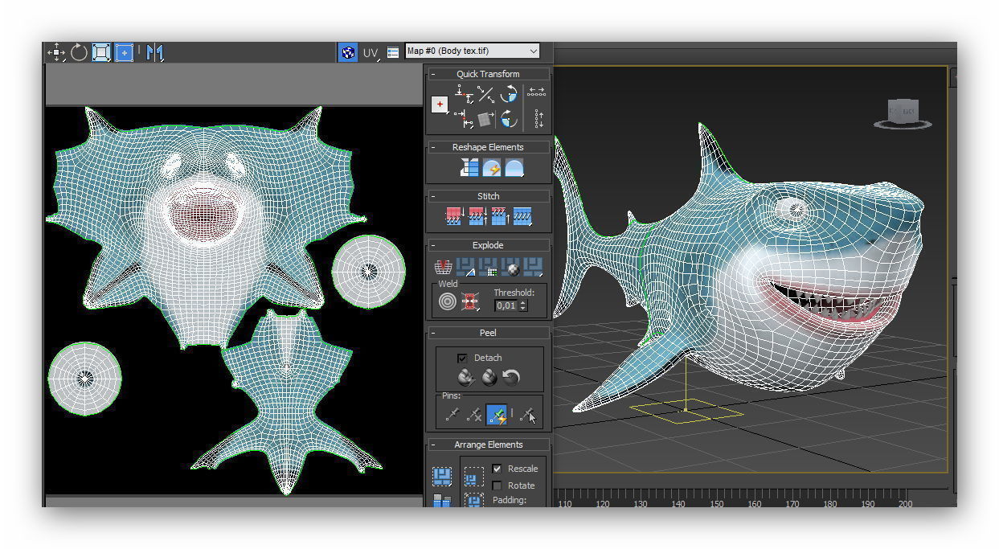Toggle Select Pins icon

(x=527, y=414)
